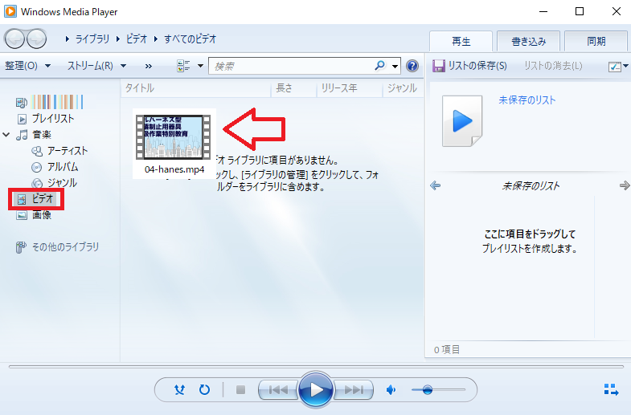631x415 pixels.
Task: Click the italic 未保存のリスト list title
Action: coord(531,186)
